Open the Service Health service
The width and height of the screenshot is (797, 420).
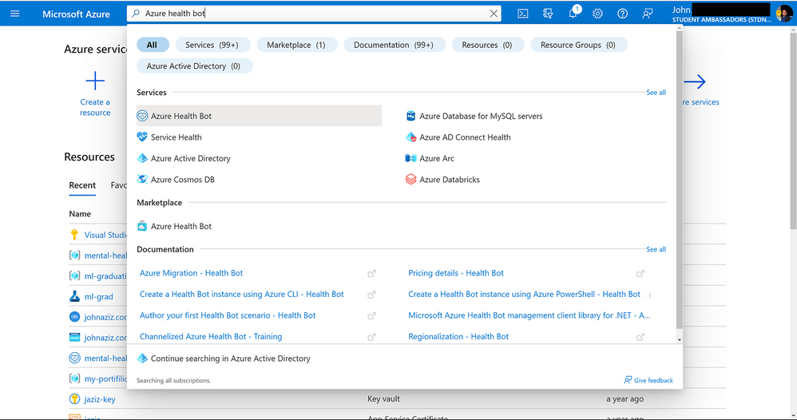coord(176,137)
